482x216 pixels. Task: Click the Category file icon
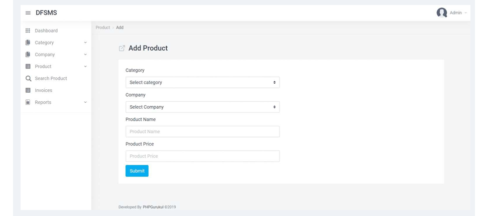point(28,42)
